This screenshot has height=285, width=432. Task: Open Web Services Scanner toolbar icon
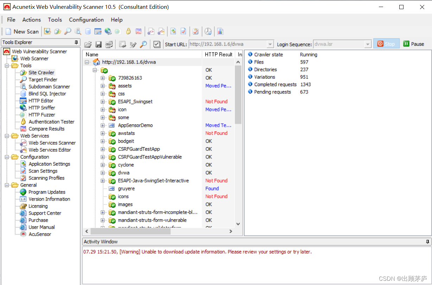click(151, 31)
